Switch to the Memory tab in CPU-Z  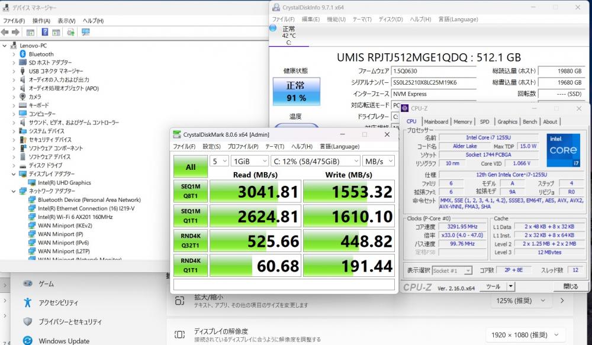click(462, 121)
